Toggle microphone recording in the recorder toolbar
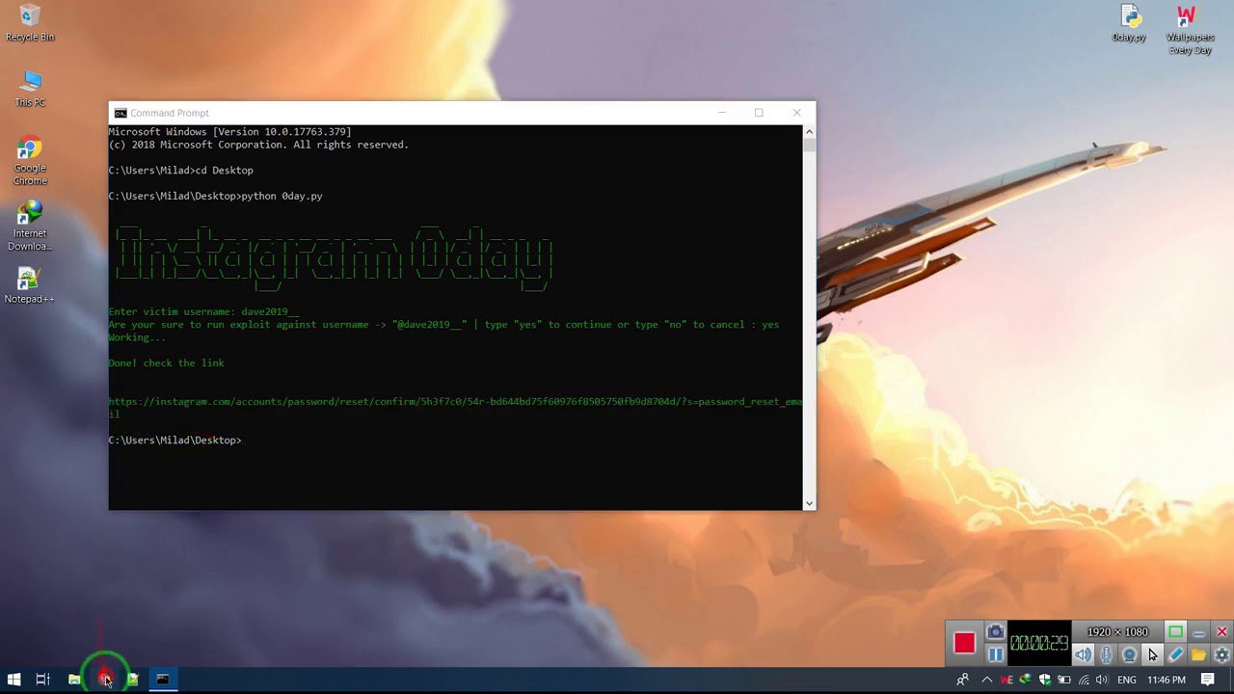1234x694 pixels. pyautogui.click(x=1107, y=654)
